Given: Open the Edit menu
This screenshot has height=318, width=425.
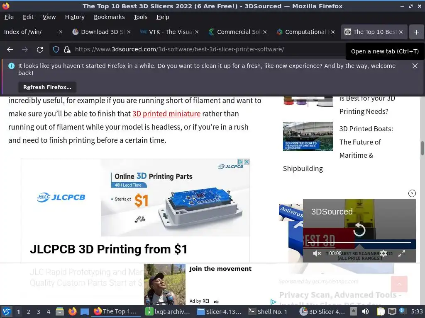Looking at the screenshot, I should (28, 17).
